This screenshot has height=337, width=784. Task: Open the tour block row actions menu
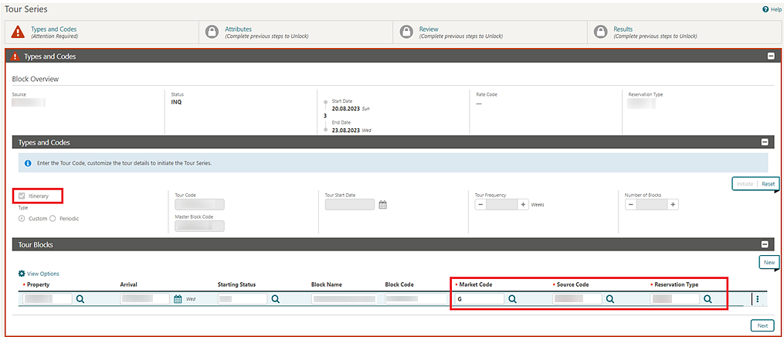[758, 299]
